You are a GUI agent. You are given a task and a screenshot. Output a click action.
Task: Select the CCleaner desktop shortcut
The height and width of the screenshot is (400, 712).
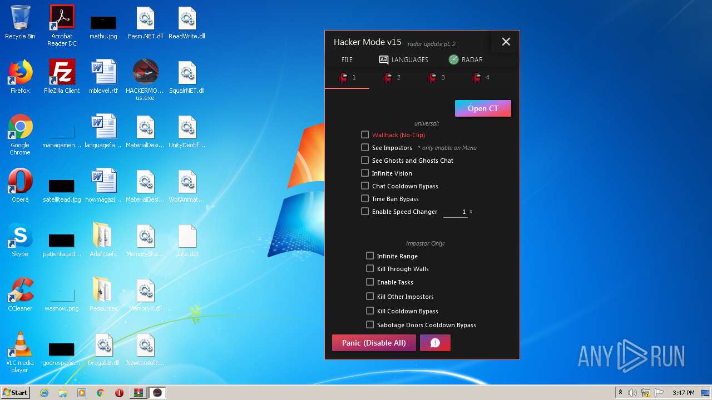pyautogui.click(x=20, y=294)
